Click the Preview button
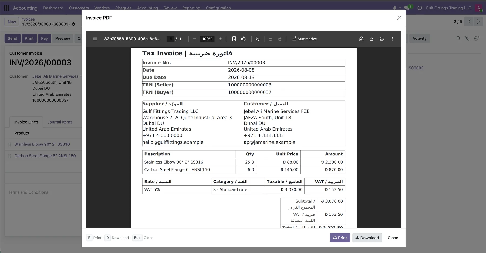This screenshot has width=486, height=253. pyautogui.click(x=63, y=38)
